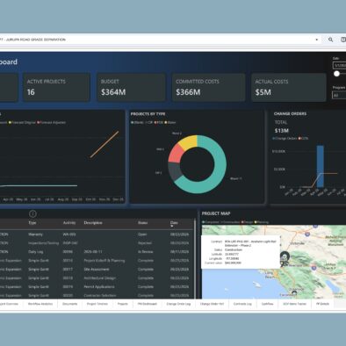The image size is (346, 346).
Task: Toggle Planning legend item in Project Map
Action: (x=261, y=222)
